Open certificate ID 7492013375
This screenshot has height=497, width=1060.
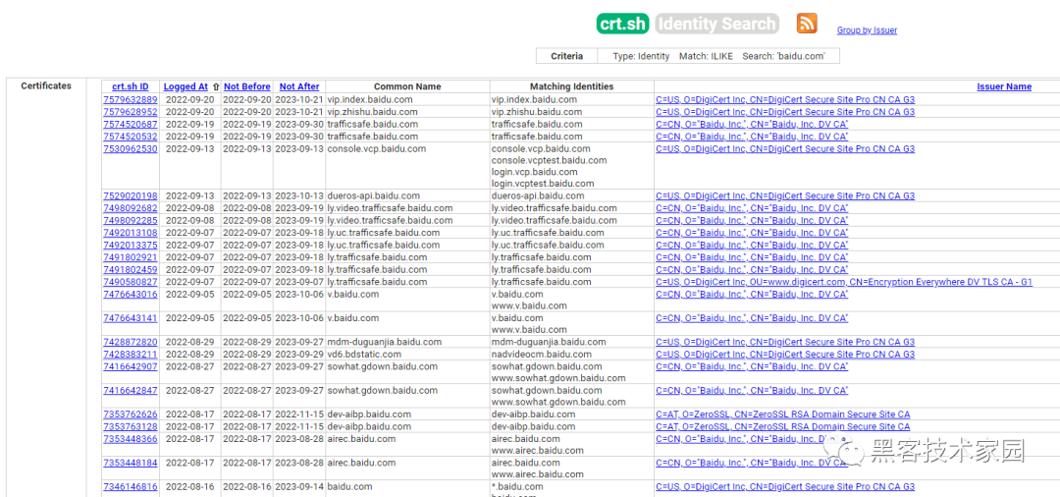pyautogui.click(x=131, y=245)
